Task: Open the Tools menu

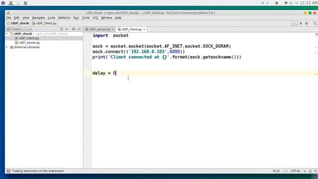Action: 85,18
